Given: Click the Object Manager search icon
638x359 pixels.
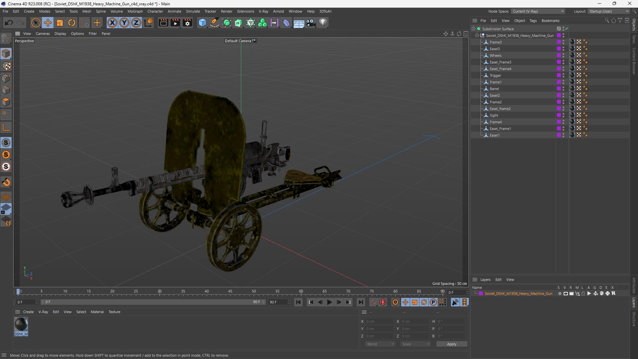Looking at the screenshot, I should [x=607, y=21].
